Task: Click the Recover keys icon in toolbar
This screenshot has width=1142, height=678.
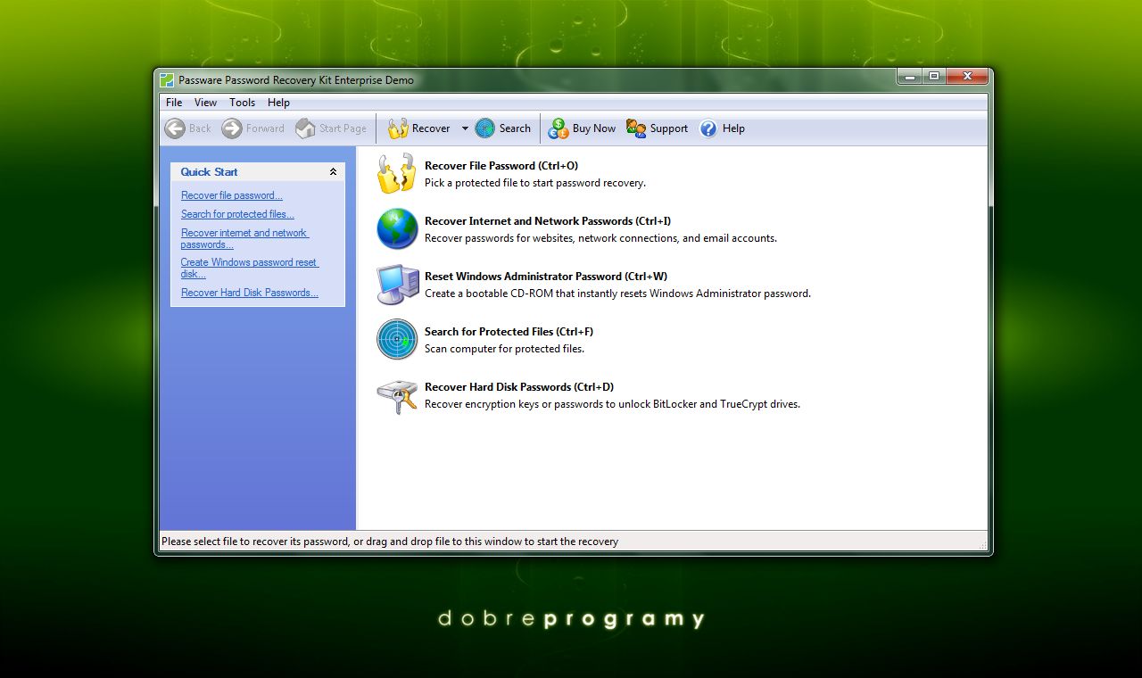Action: 398,128
